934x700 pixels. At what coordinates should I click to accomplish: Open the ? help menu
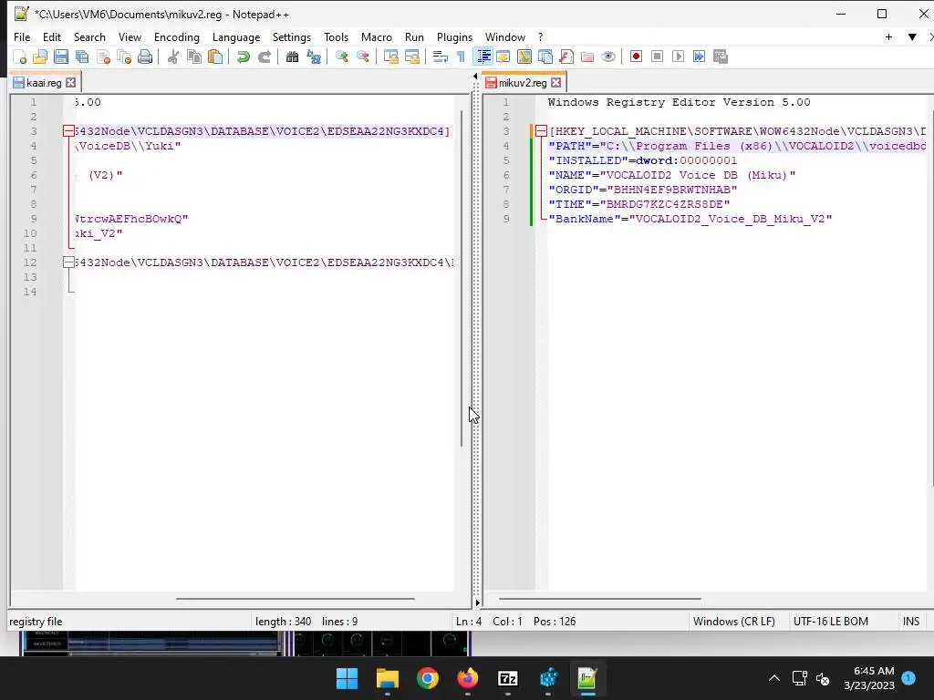pyautogui.click(x=540, y=36)
